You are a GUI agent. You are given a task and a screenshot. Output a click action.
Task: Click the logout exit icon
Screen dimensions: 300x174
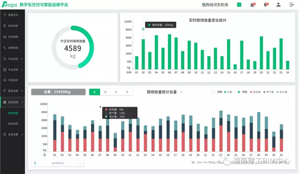(292, 5)
